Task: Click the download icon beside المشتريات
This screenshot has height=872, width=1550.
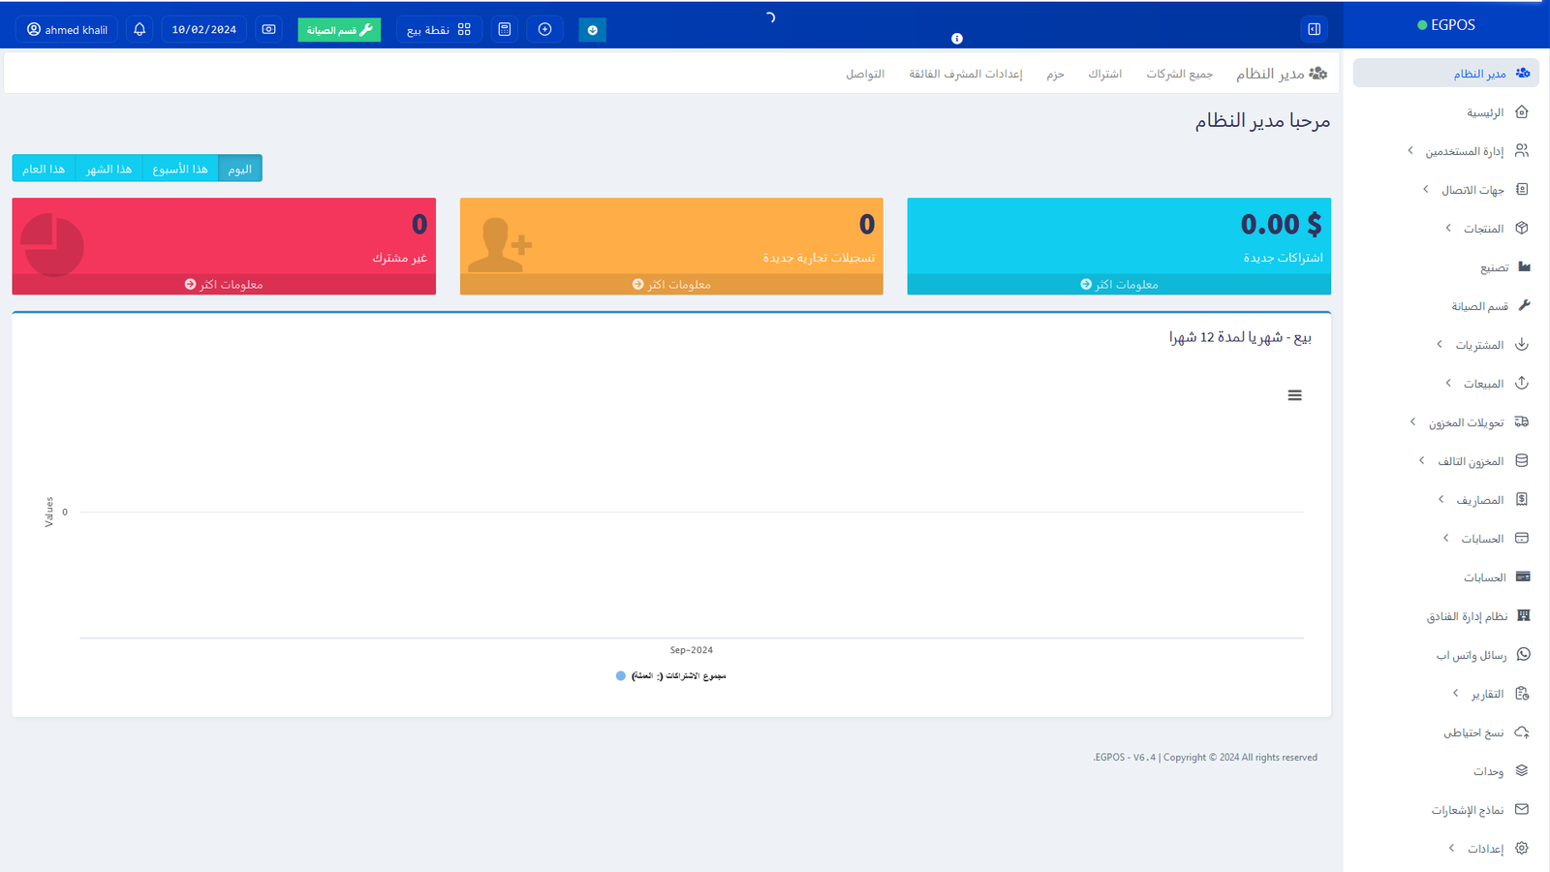Action: 1522,344
